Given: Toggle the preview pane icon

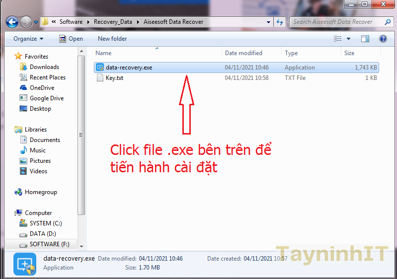Looking at the screenshot, I should click(x=365, y=39).
